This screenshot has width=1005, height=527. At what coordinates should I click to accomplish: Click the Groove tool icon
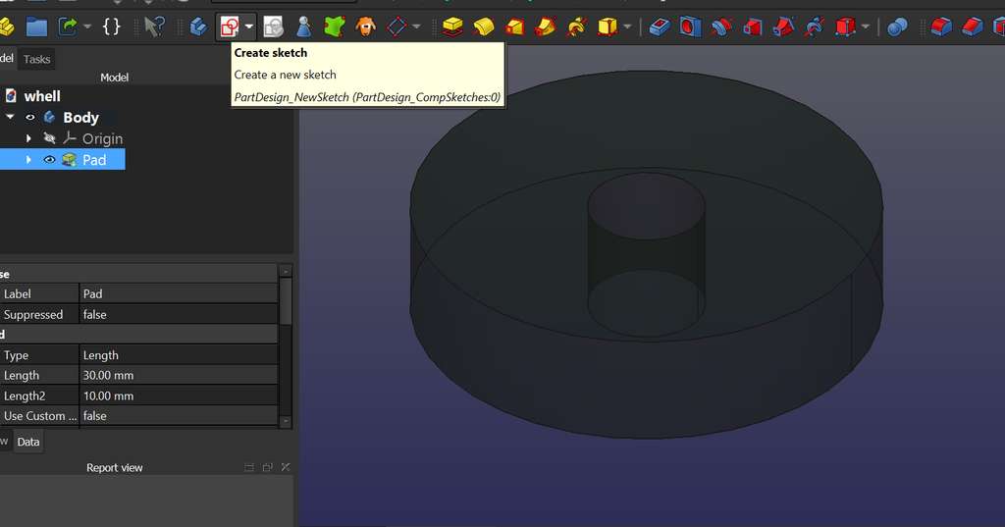pos(721,26)
